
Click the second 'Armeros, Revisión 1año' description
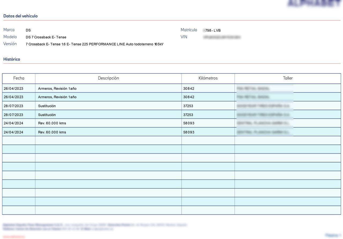pos(57,97)
